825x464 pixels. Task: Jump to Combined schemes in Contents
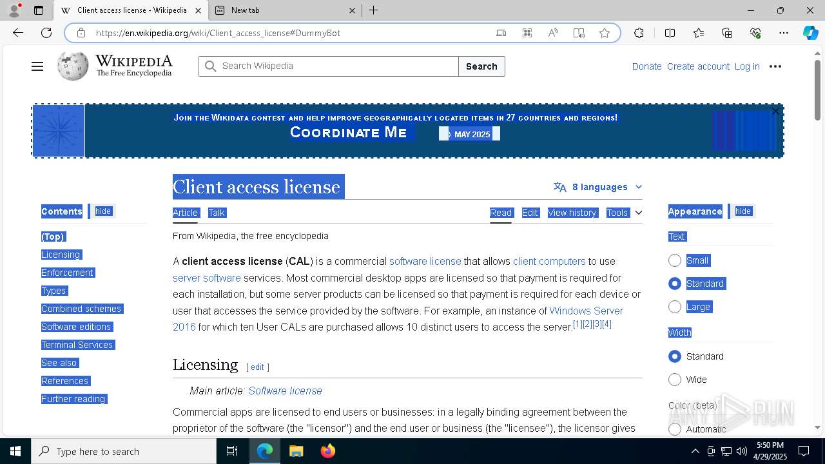(x=81, y=309)
